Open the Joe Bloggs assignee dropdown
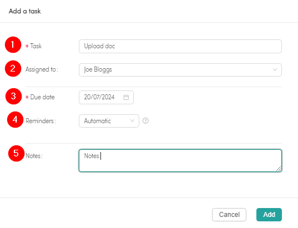Image resolution: width=298 pixels, height=228 pixels. pyautogui.click(x=180, y=70)
